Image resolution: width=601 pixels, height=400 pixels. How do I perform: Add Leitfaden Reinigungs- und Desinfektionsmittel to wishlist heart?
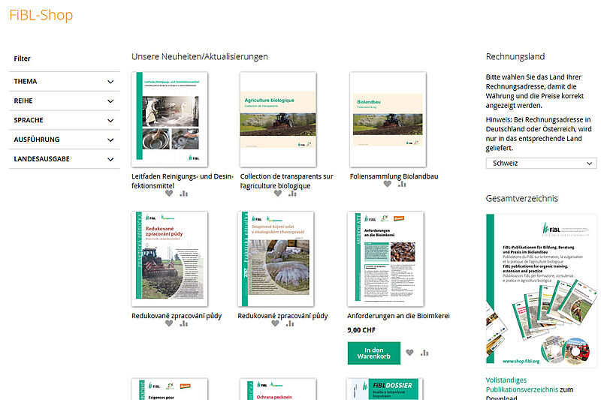click(169, 194)
